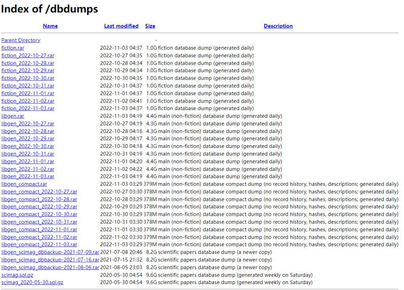Click the date '2022-10-28 04:16'
Screen dimensions: 404x290
tap(121, 131)
